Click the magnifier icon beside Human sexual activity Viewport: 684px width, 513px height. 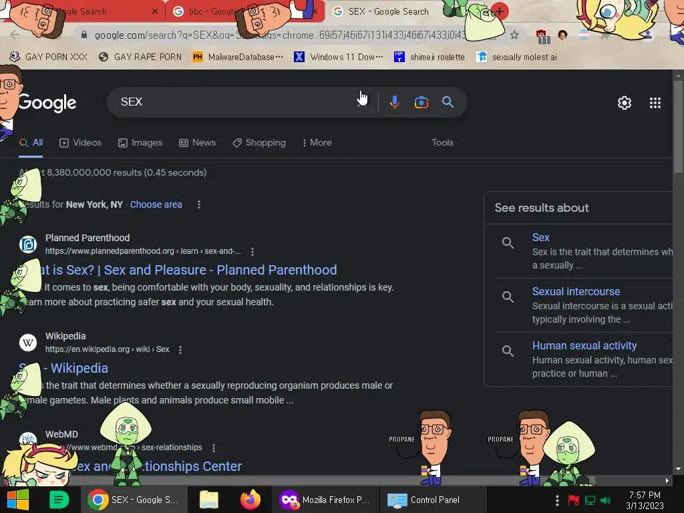coord(508,351)
